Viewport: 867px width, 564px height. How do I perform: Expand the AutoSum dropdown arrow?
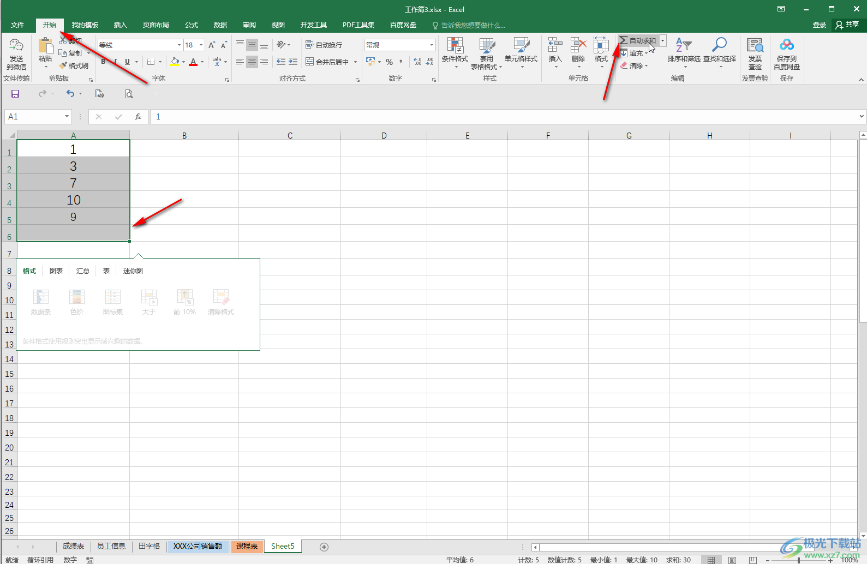click(x=663, y=41)
